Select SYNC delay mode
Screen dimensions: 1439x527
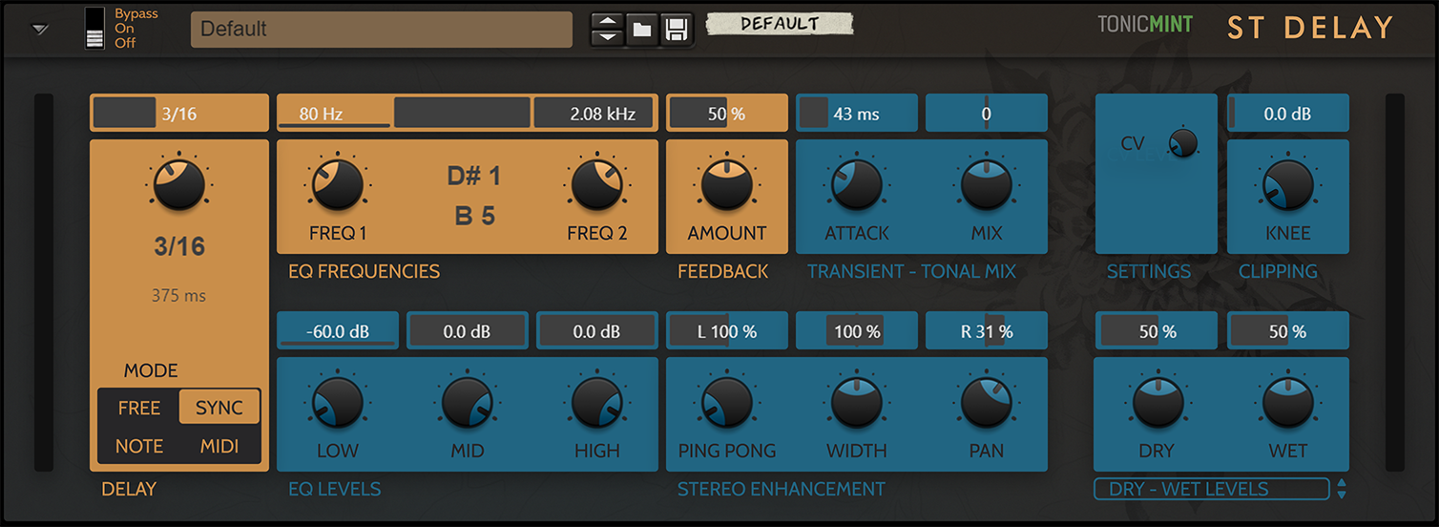[219, 408]
